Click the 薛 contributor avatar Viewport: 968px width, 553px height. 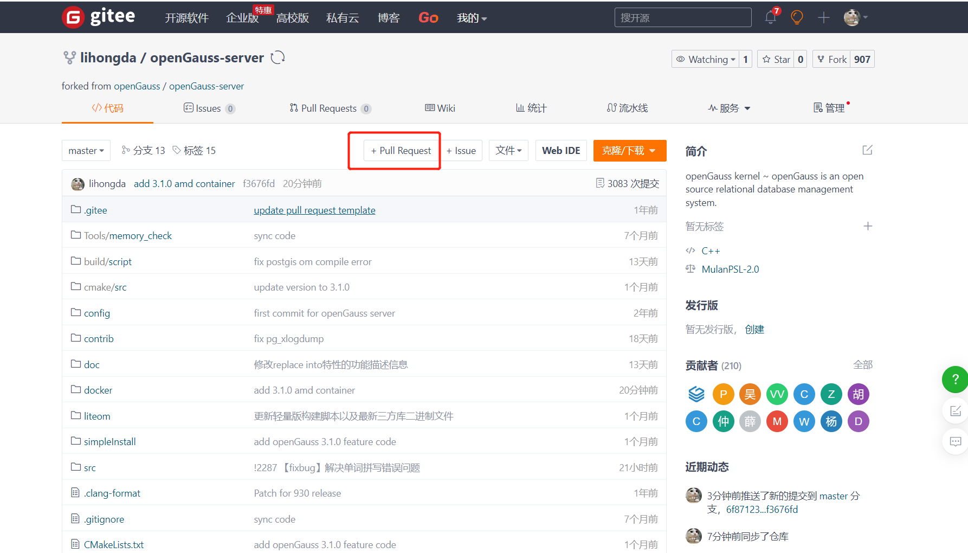click(750, 421)
